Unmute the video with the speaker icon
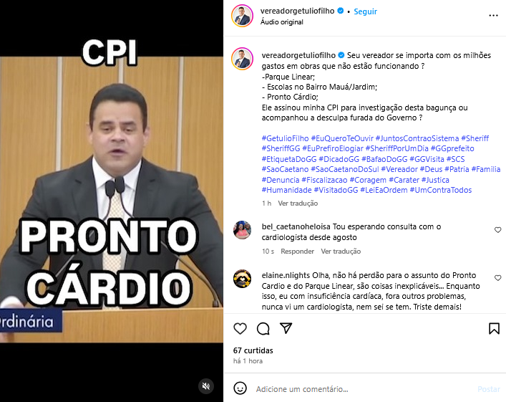The image size is (506, 402). [x=206, y=386]
